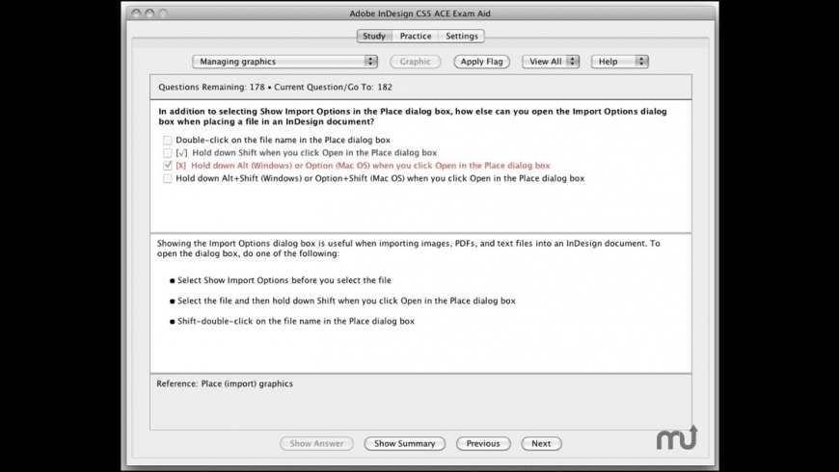This screenshot has height=472, width=839.
Task: Click the hold down Shift explanation bullet
Action: click(347, 301)
